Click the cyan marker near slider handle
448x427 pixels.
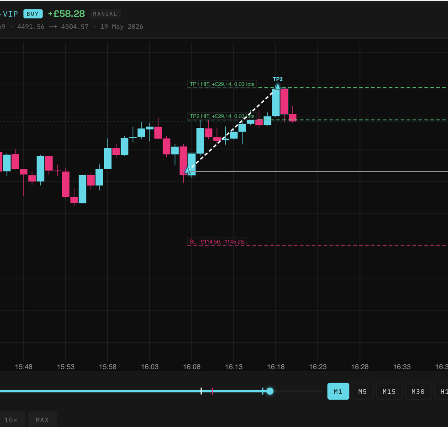(263, 391)
